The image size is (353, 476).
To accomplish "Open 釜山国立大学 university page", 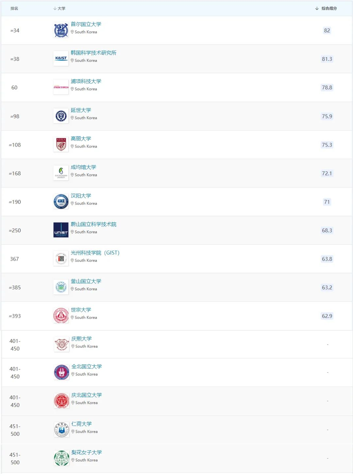I will click(86, 281).
